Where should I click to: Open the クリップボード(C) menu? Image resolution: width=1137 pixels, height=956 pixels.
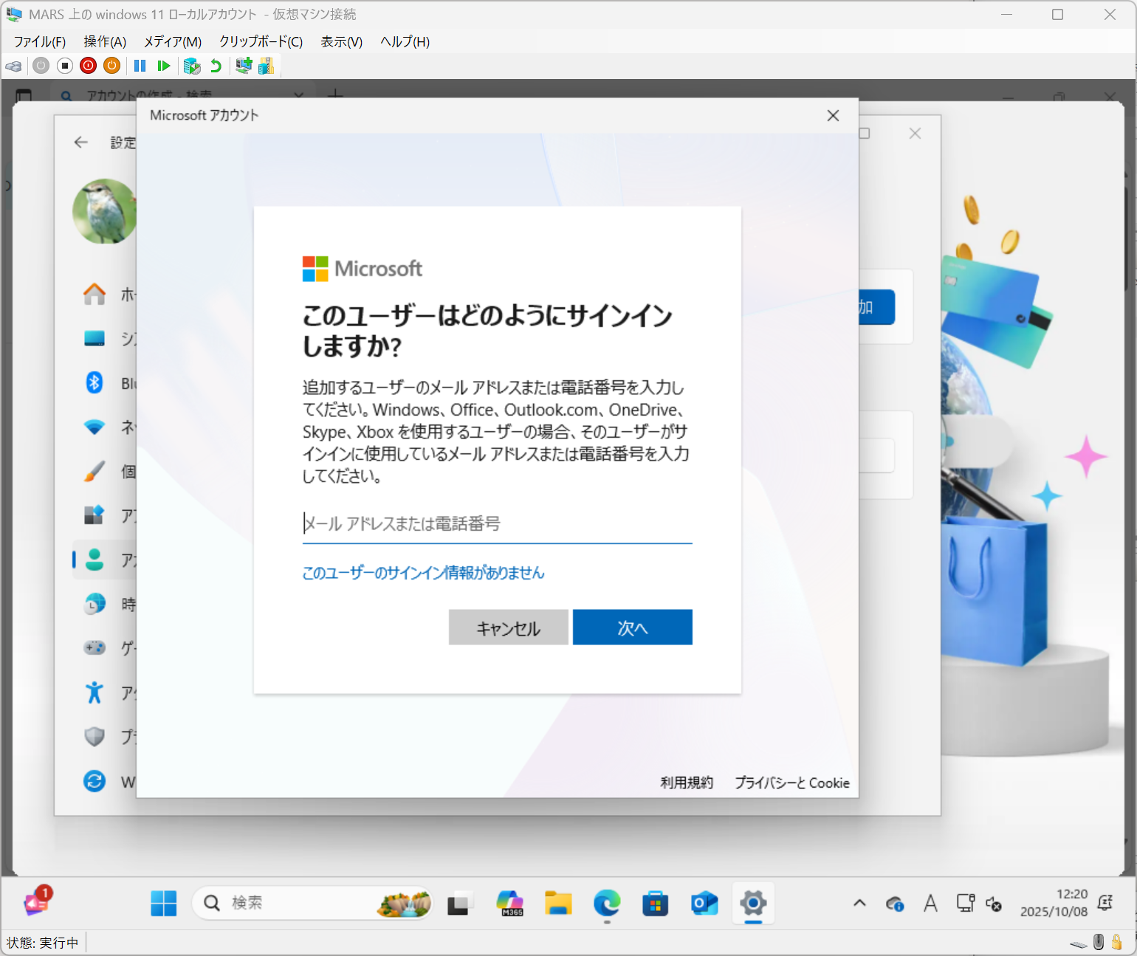261,41
